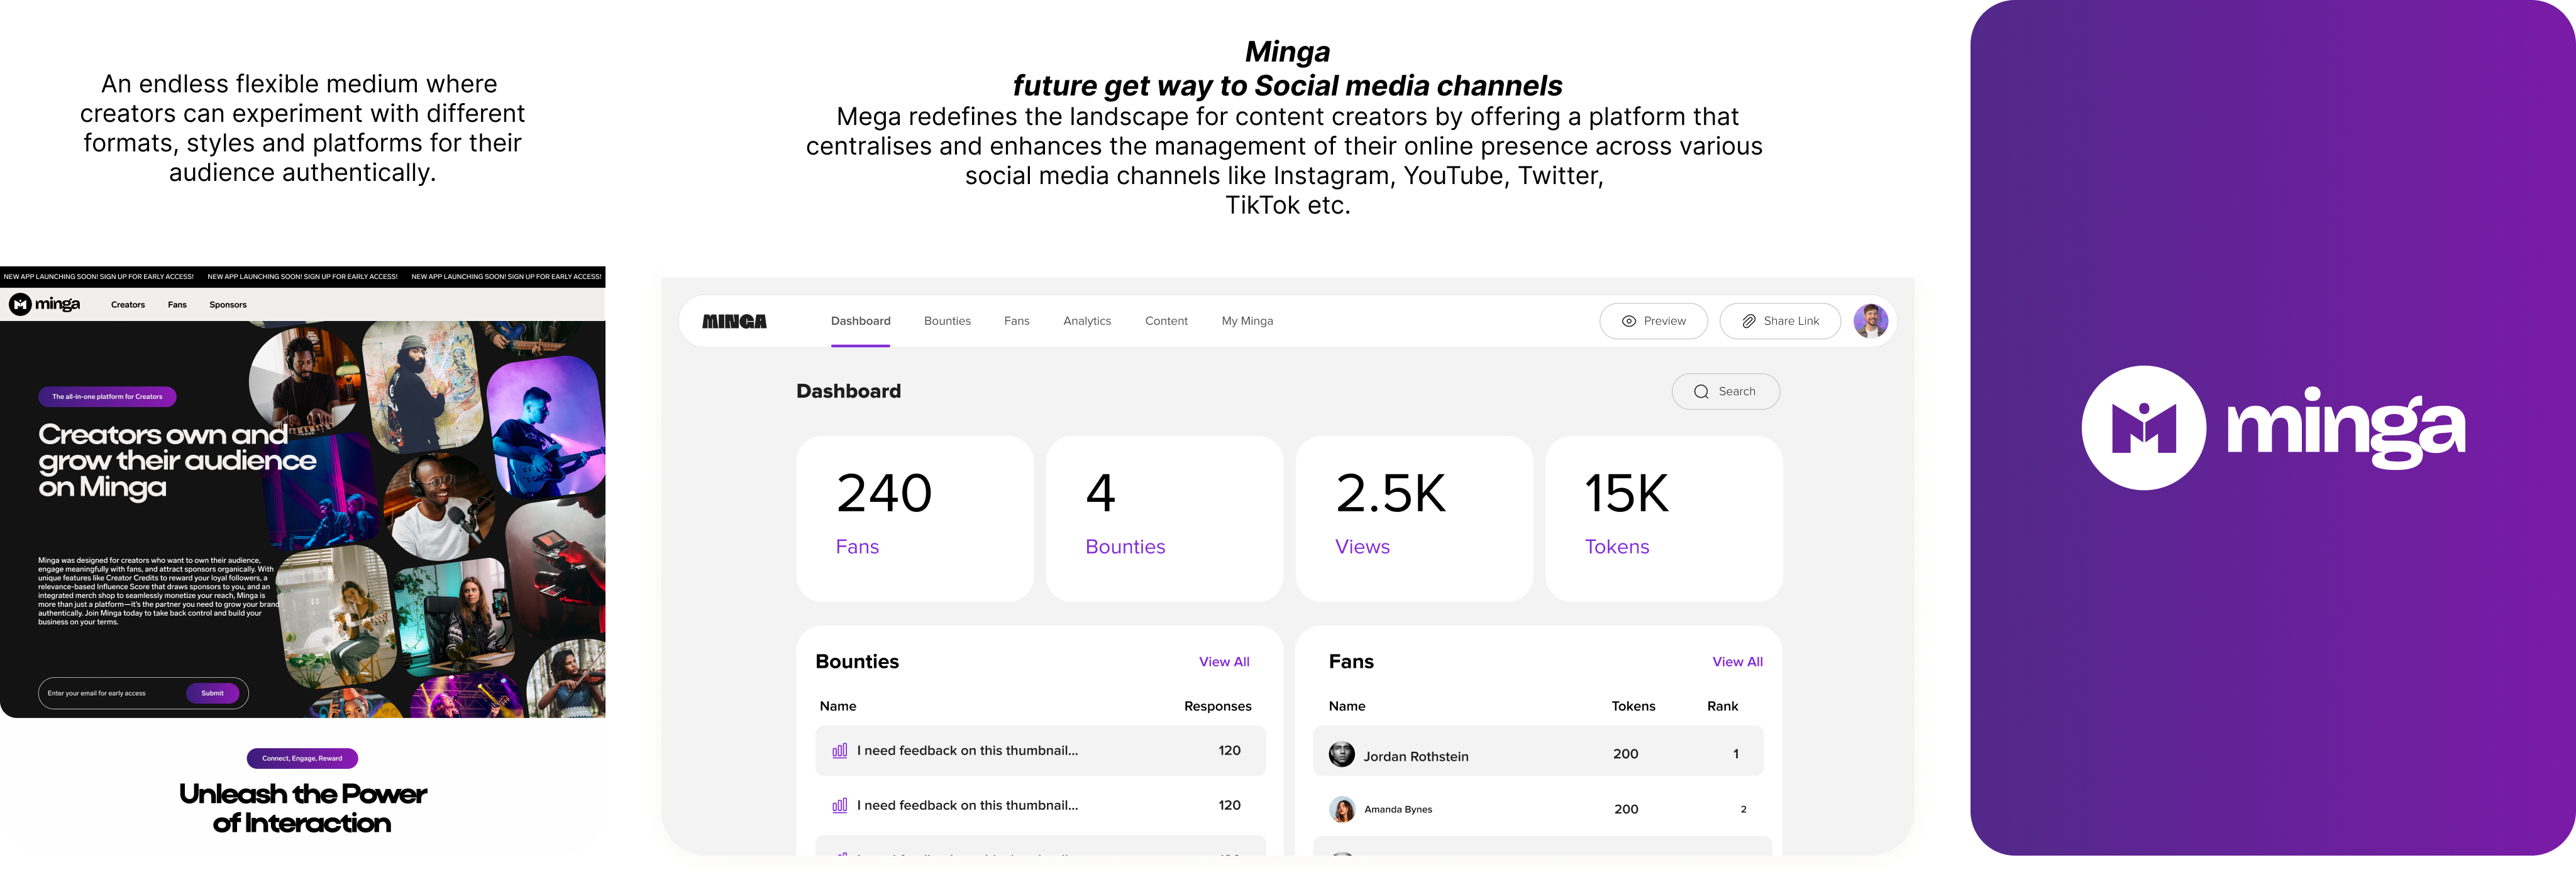Click the purple-lit guitarist photo in collage

pyautogui.click(x=546, y=427)
